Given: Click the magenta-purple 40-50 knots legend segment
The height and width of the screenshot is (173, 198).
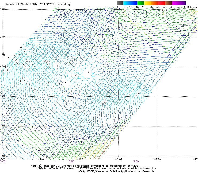Looking at the screenshot, I should 179,3.
